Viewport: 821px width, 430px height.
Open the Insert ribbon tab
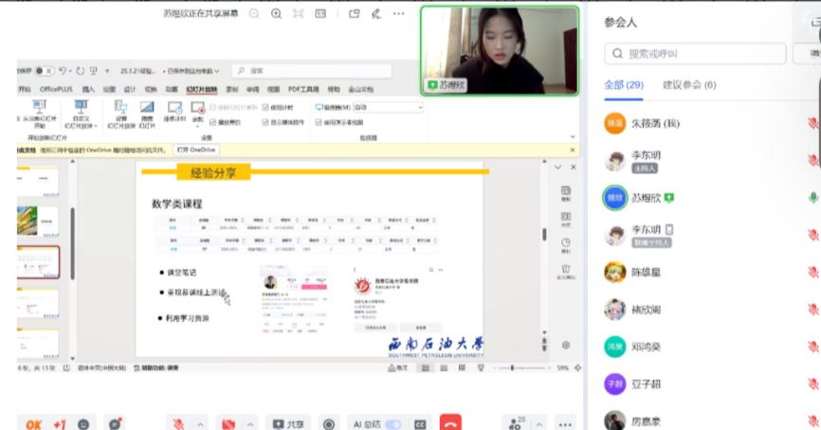[88, 89]
